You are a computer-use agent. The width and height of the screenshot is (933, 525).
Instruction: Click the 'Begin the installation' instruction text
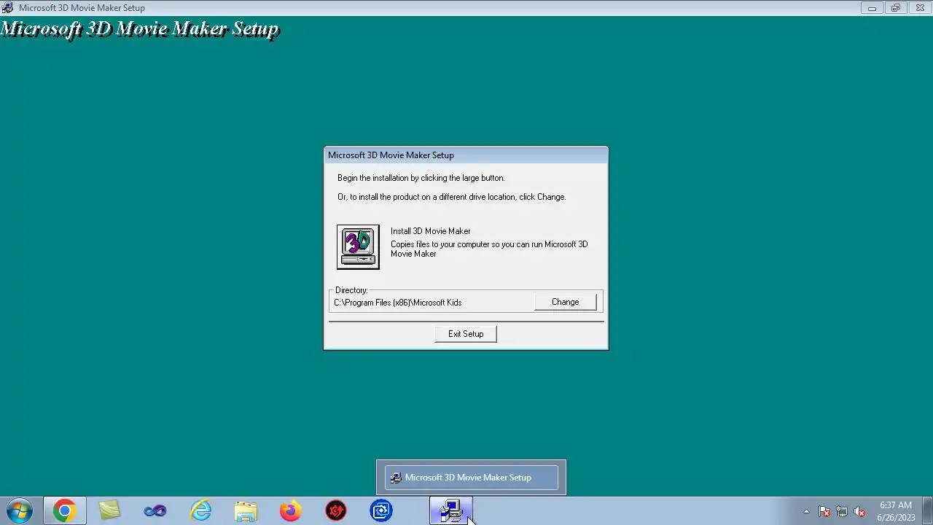coord(421,178)
